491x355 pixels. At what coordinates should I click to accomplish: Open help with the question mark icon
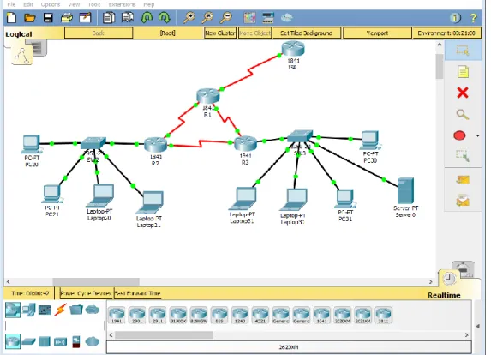coord(473,18)
